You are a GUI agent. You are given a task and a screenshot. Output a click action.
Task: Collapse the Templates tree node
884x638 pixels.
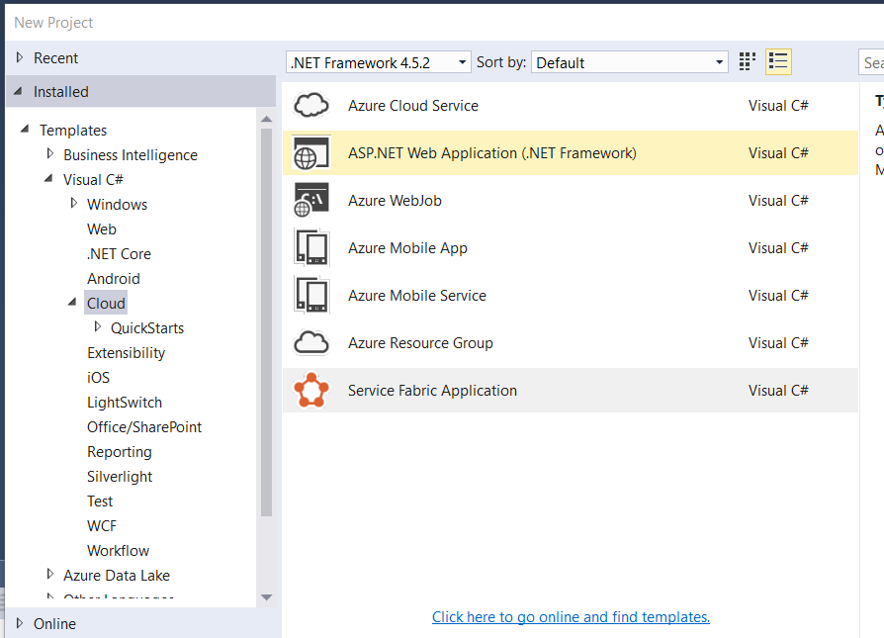point(25,130)
